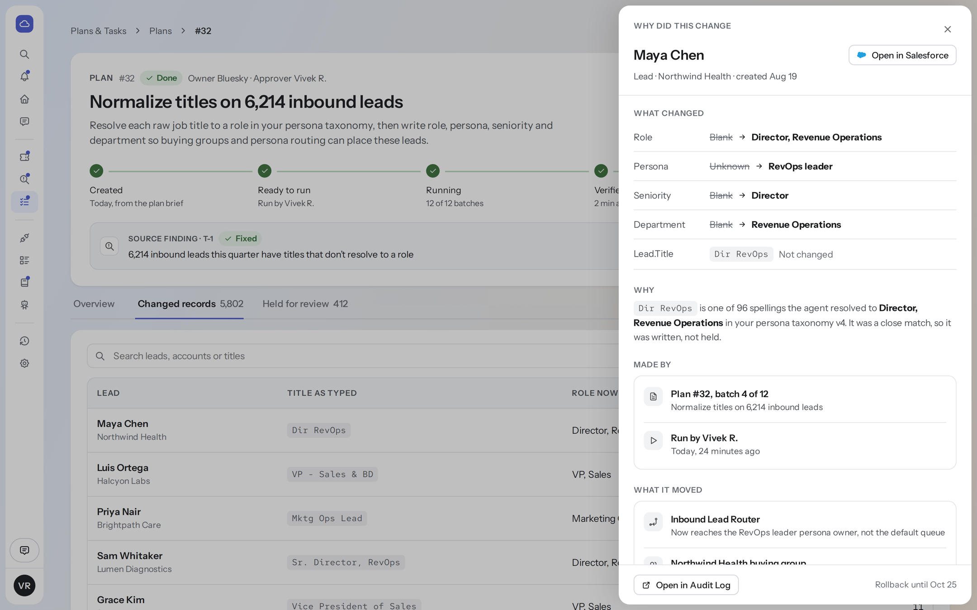Image resolution: width=977 pixels, height=610 pixels.
Task: Select the Plans & Tasks checklist icon
Action: 24,202
